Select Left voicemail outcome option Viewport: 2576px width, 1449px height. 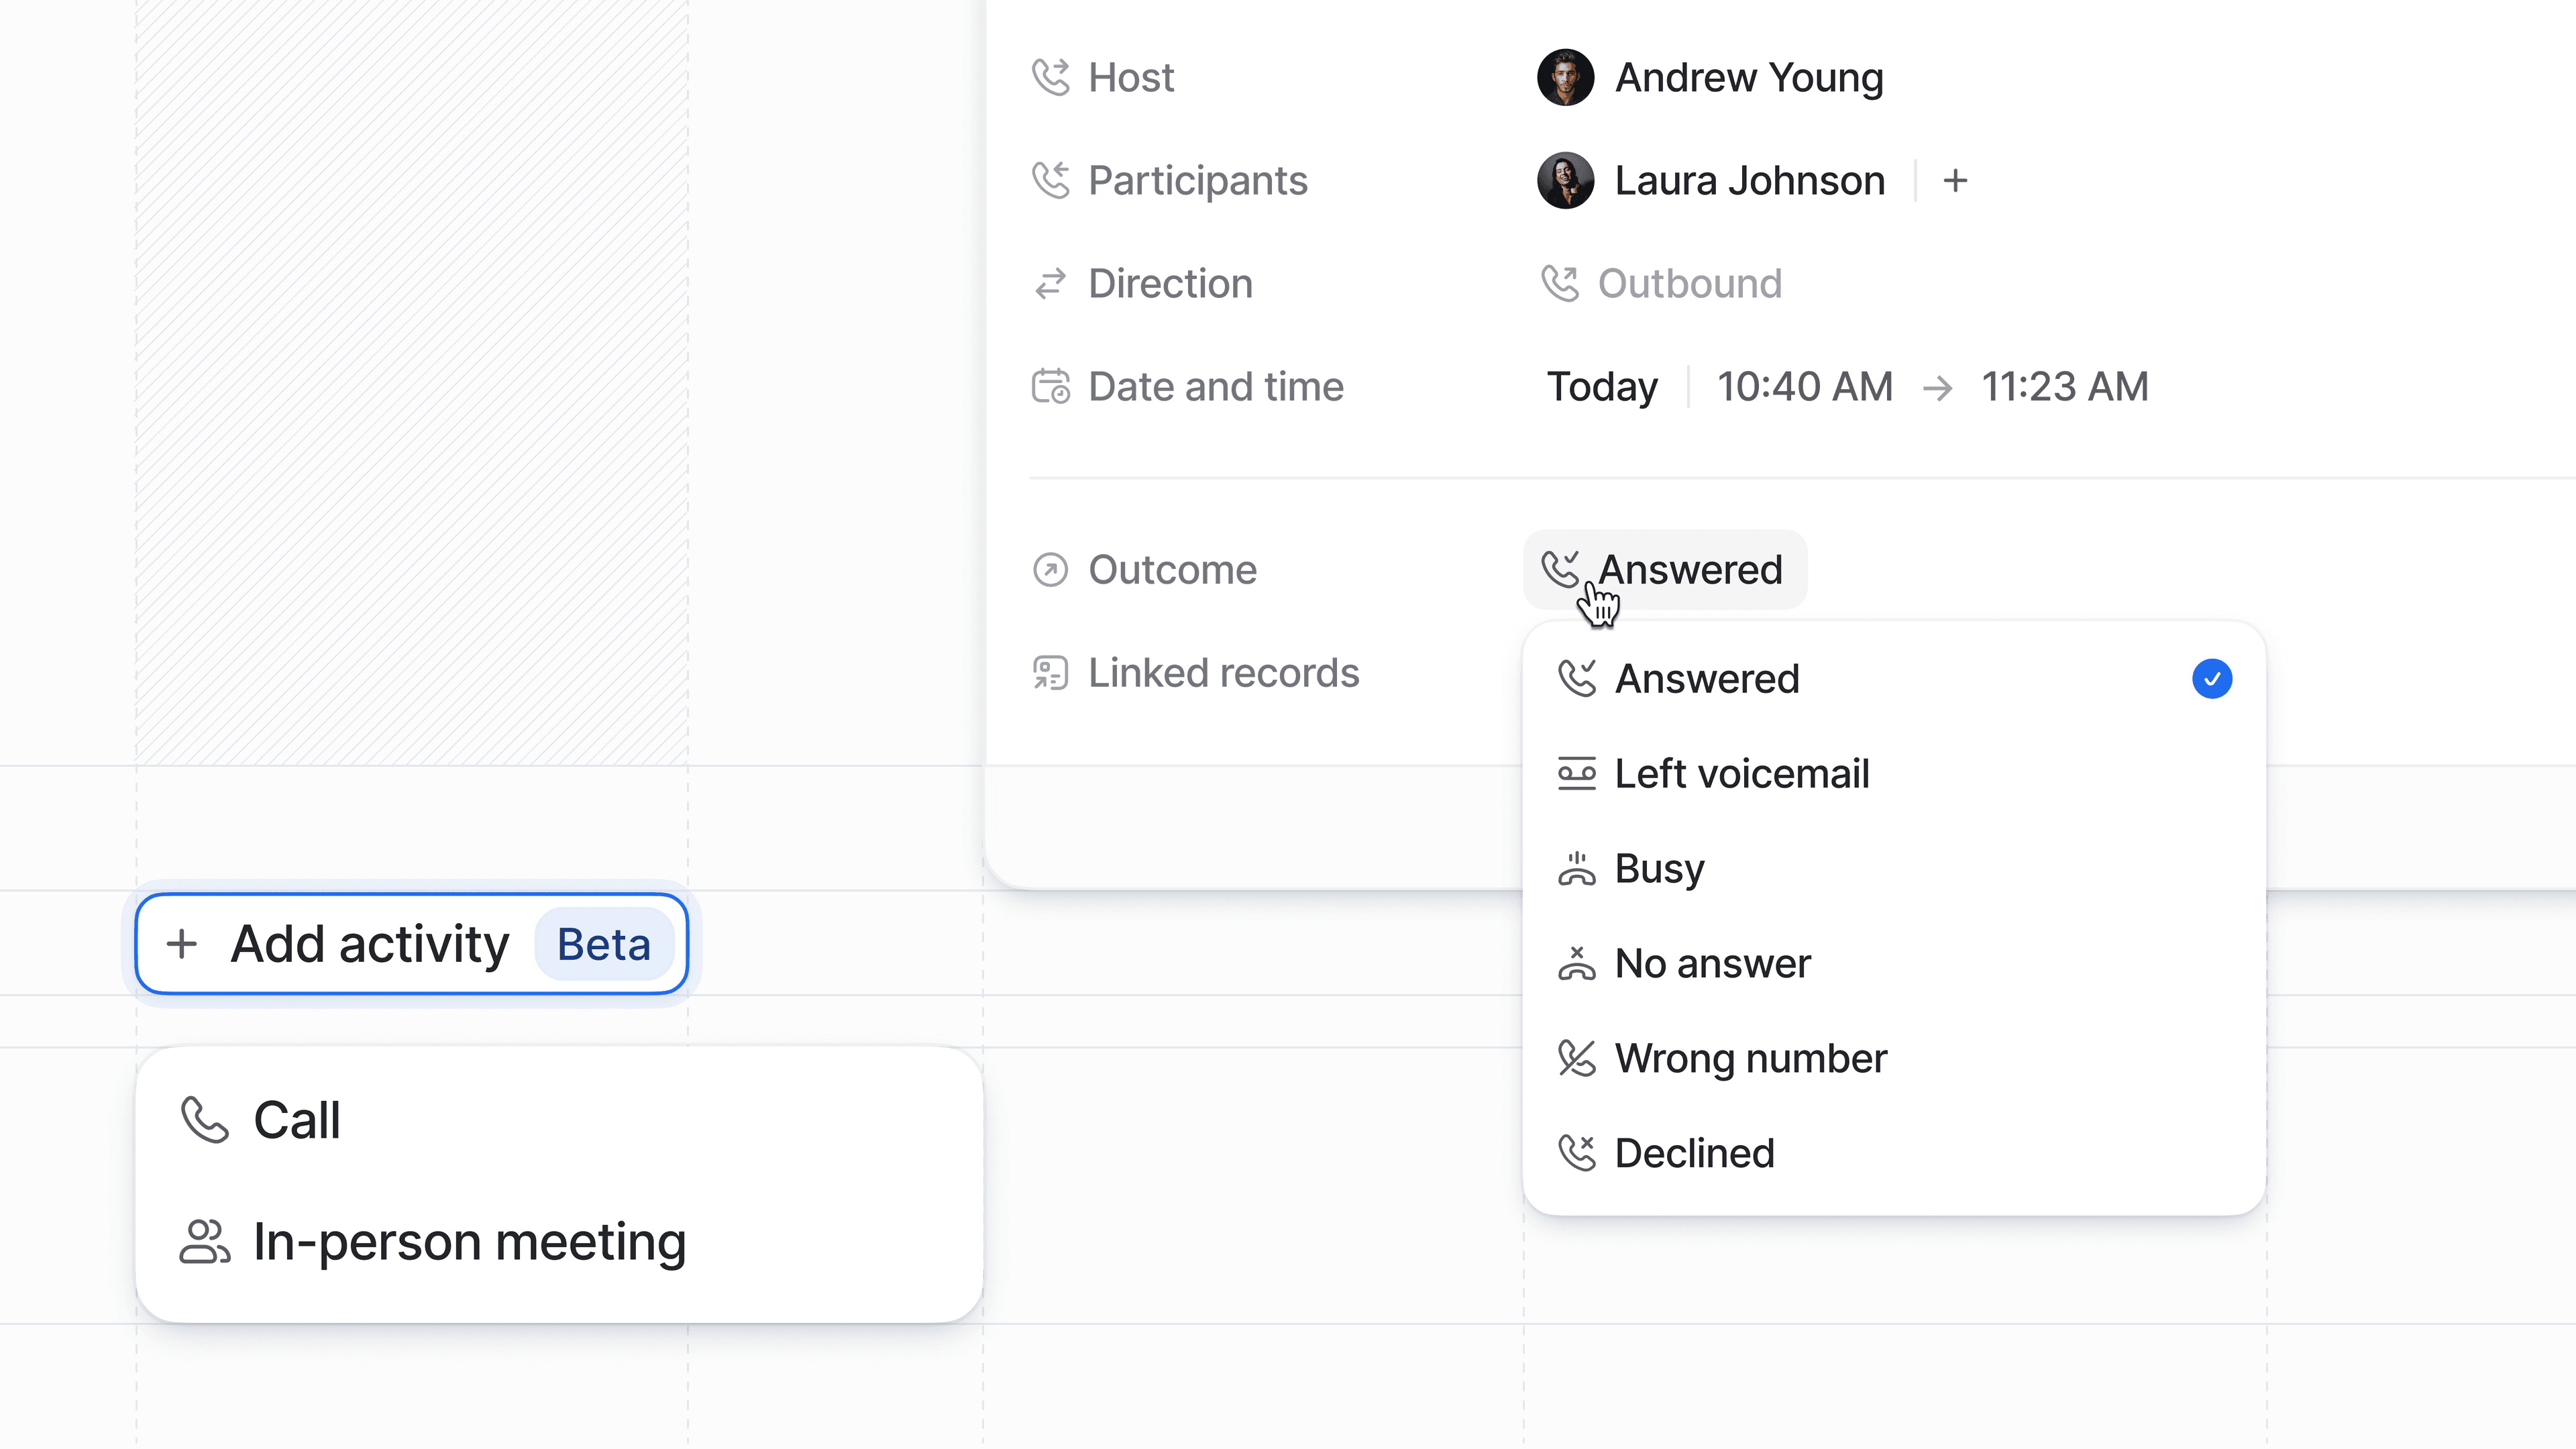coord(1741,774)
